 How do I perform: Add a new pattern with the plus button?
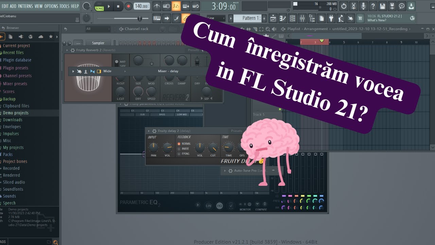click(x=264, y=18)
